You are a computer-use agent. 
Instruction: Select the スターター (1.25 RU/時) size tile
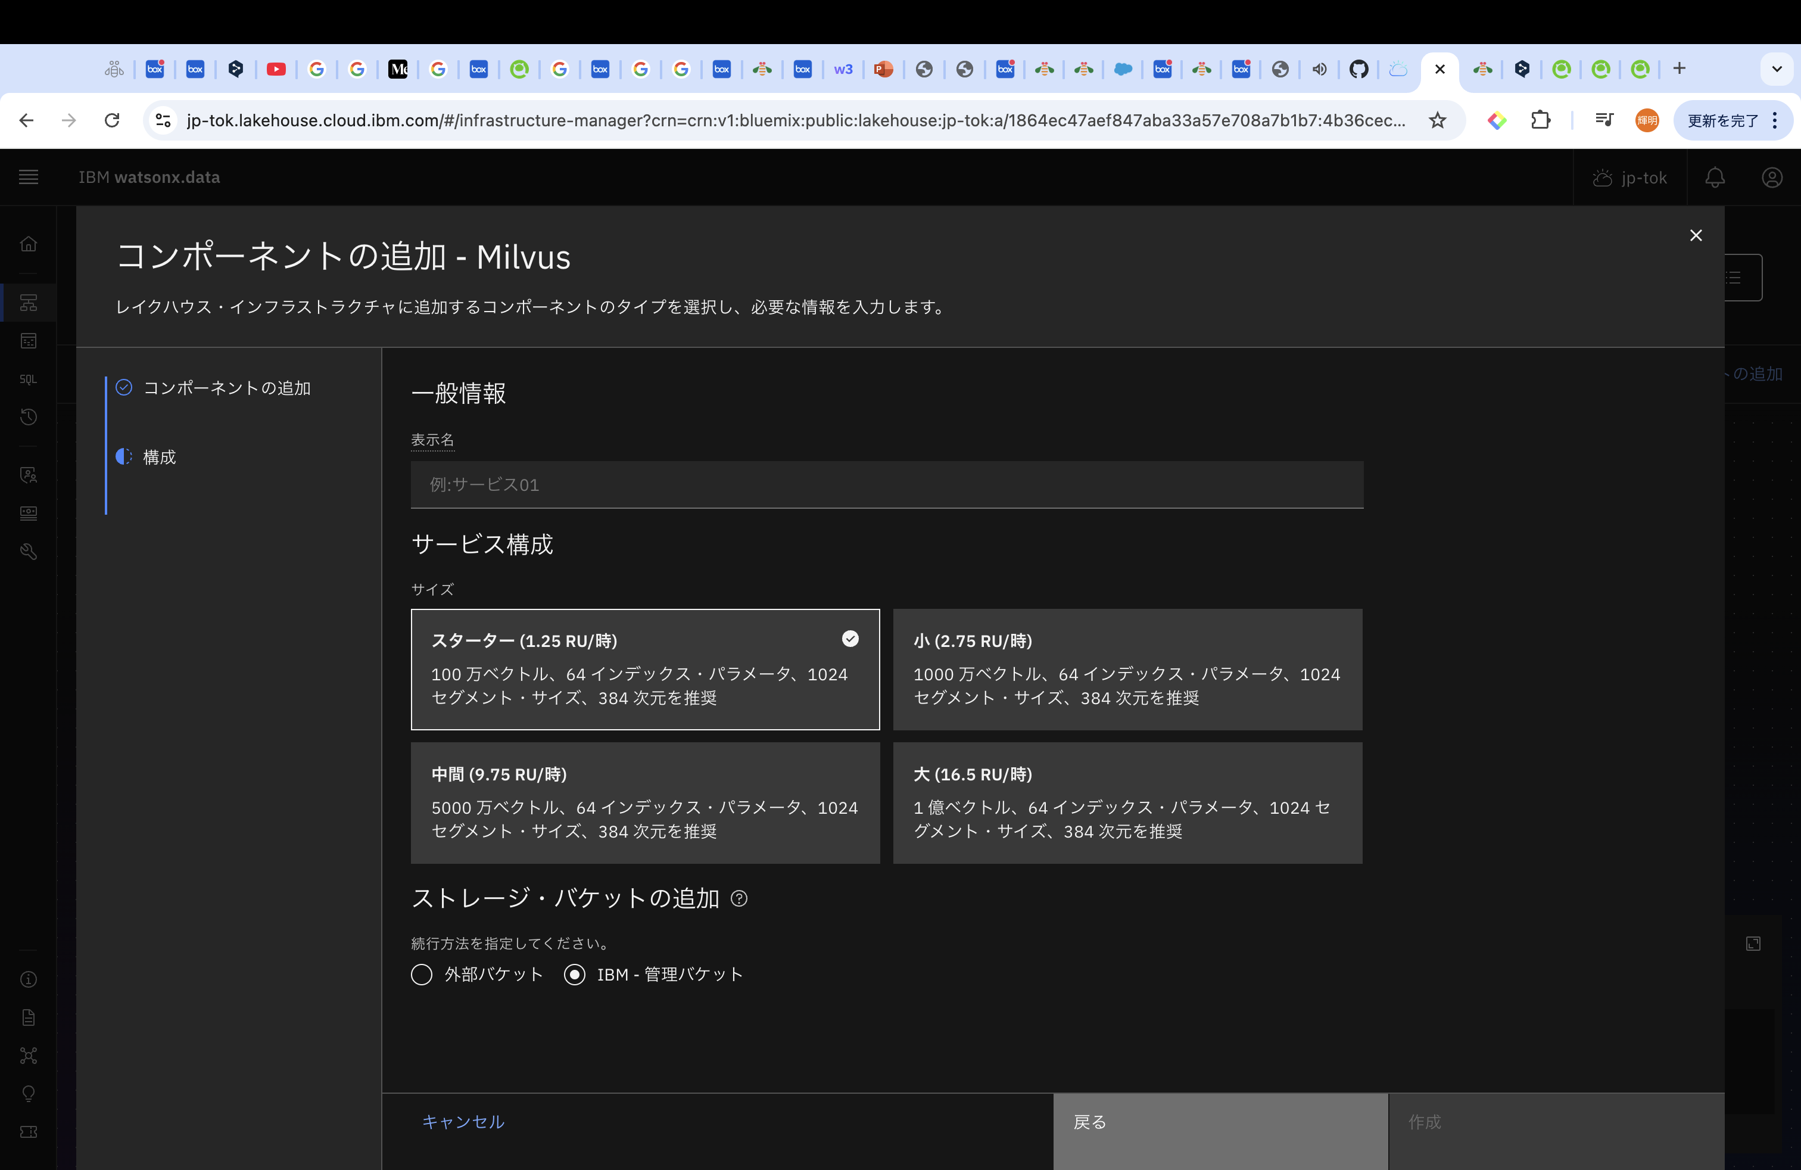pos(645,669)
